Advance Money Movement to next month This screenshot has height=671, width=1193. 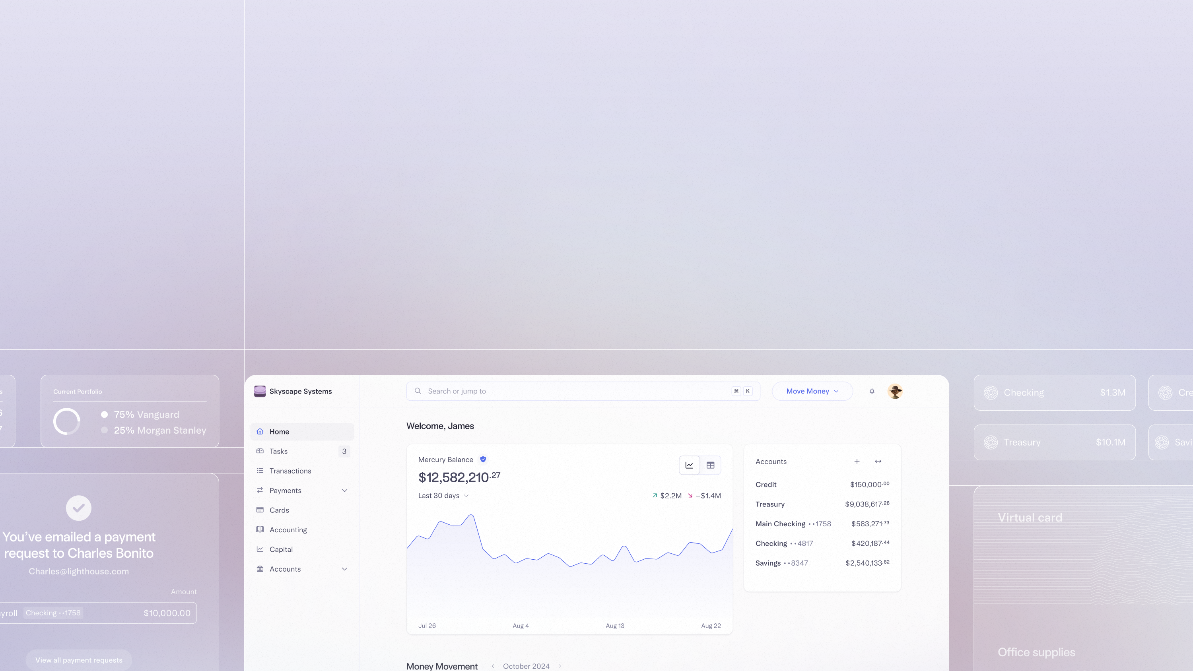click(560, 666)
